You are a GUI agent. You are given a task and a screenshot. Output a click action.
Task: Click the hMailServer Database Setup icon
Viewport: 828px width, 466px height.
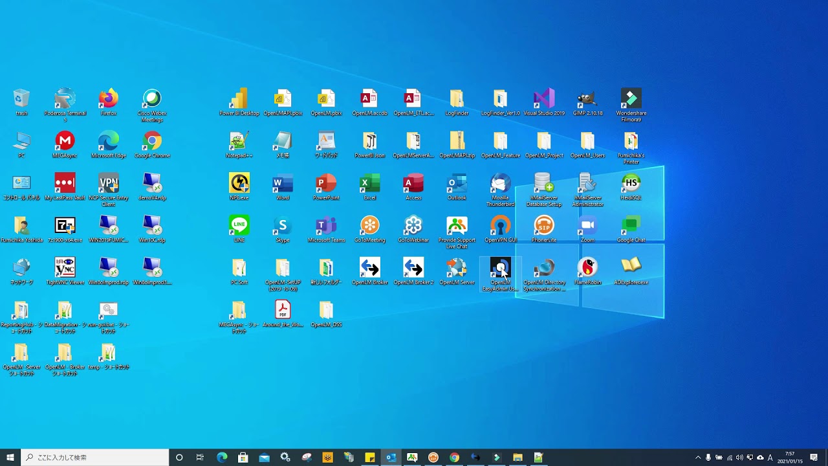coord(544,190)
